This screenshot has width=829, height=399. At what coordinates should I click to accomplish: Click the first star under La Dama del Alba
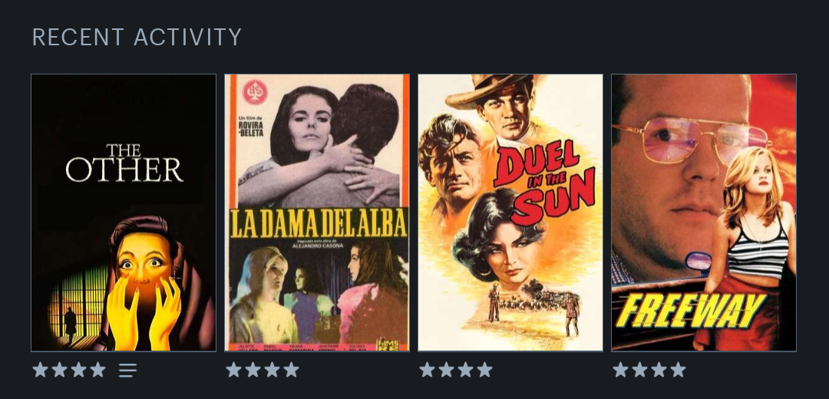pyautogui.click(x=234, y=370)
